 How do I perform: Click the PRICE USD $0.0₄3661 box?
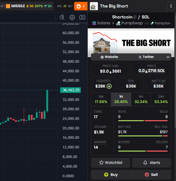coord(110,69)
